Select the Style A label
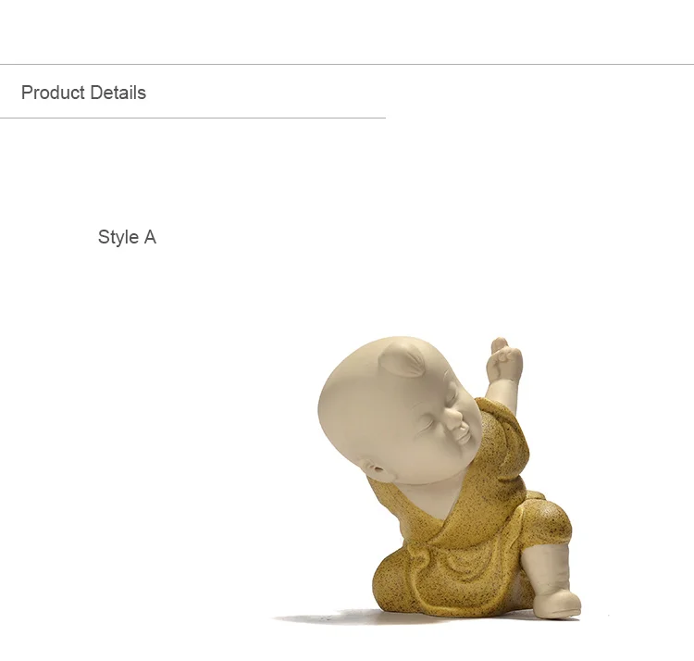 (127, 237)
